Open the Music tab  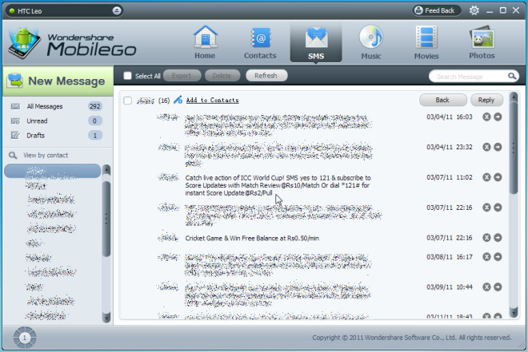371,43
